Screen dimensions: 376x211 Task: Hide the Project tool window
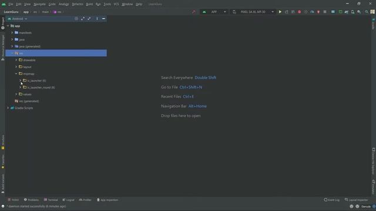click(103, 19)
